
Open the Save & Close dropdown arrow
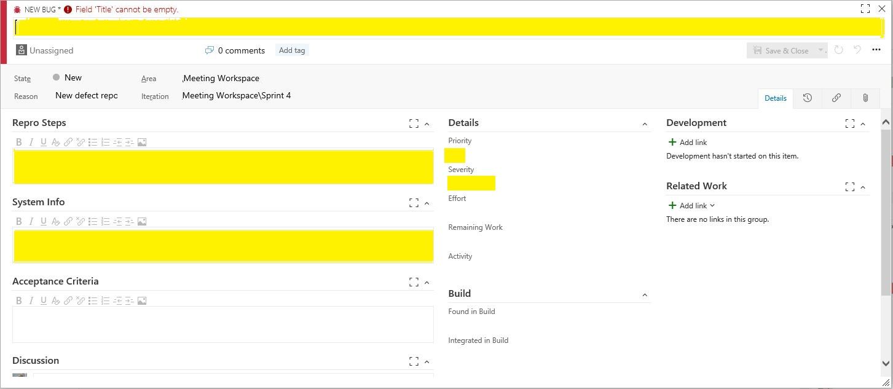821,50
